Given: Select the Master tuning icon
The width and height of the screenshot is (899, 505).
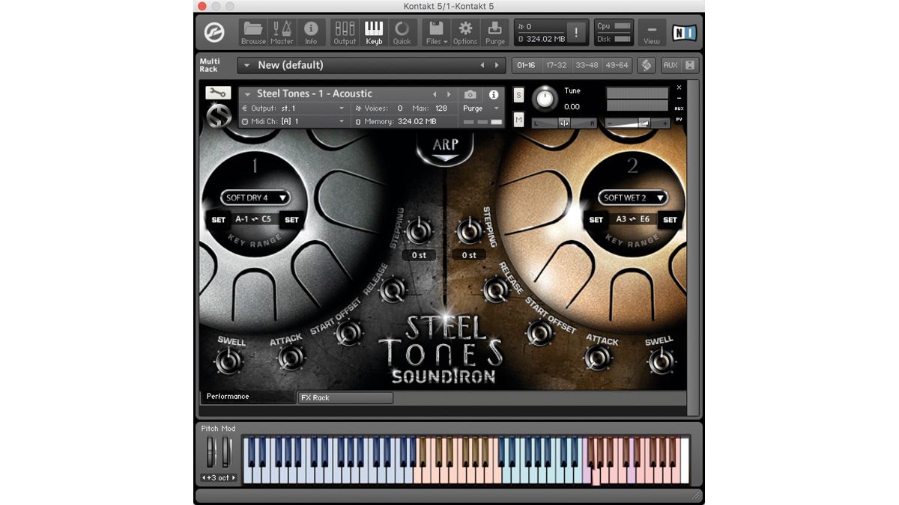Looking at the screenshot, I should [x=283, y=31].
